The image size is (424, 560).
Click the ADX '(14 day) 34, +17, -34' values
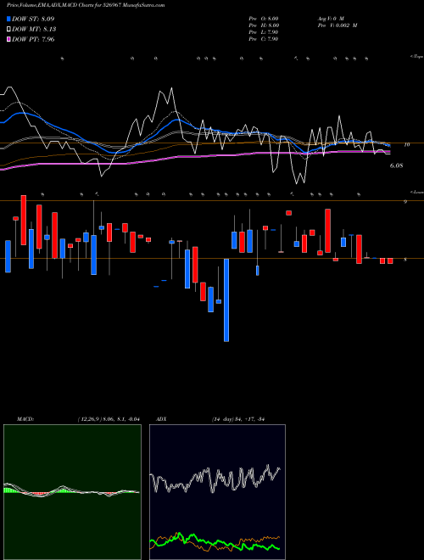237,419
